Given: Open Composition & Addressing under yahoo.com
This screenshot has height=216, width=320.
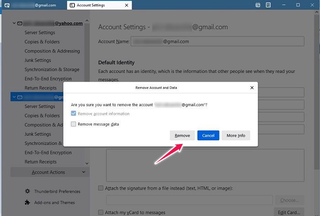Looking at the screenshot, I should point(52,51).
